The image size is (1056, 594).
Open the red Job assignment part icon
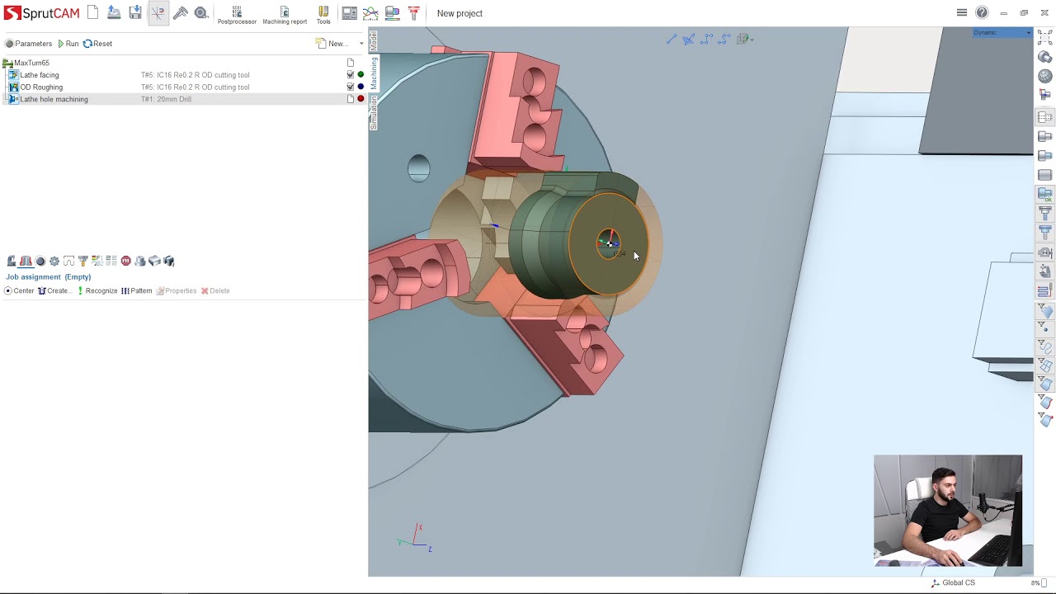(26, 261)
